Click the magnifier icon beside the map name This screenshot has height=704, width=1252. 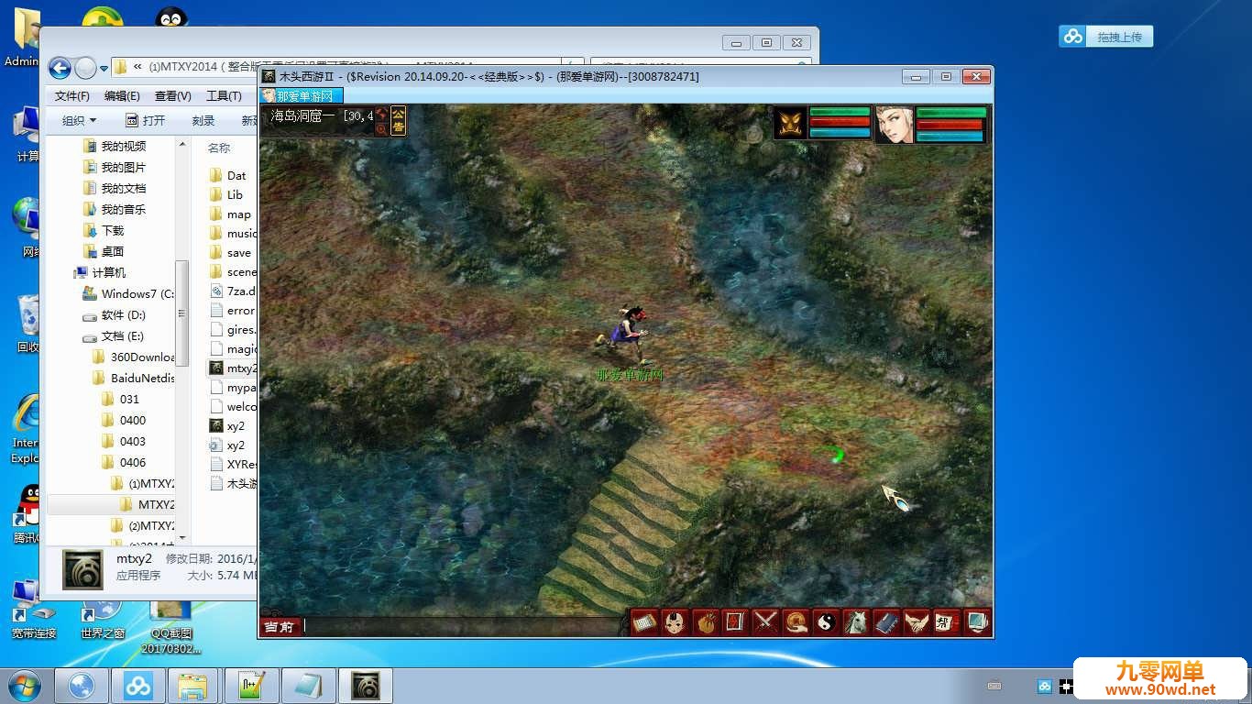click(x=381, y=129)
